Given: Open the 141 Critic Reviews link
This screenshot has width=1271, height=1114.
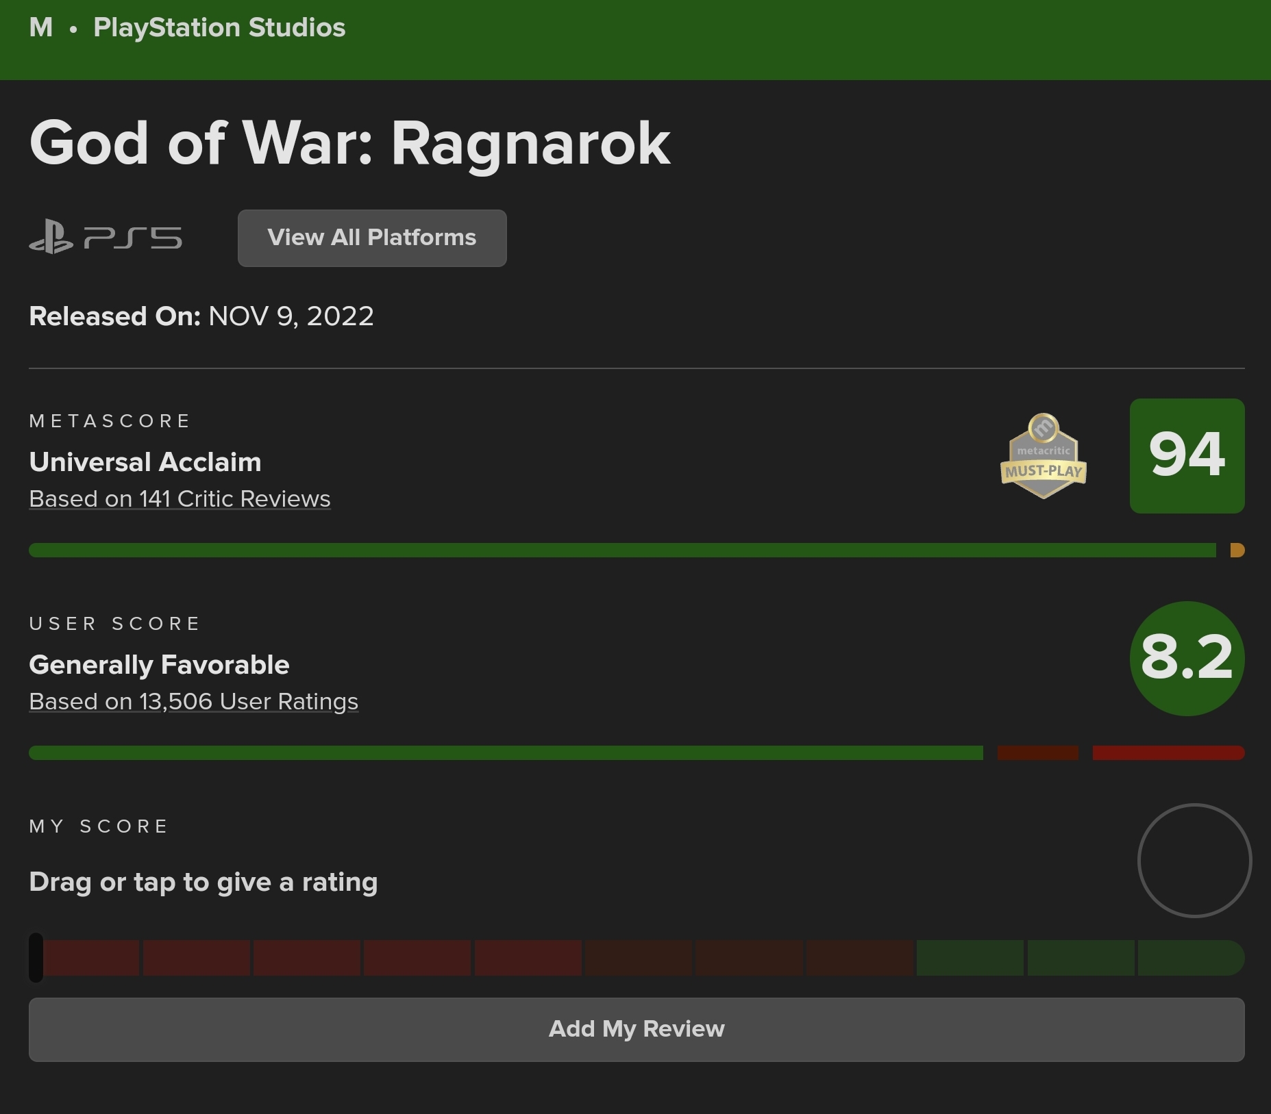Looking at the screenshot, I should pos(180,498).
